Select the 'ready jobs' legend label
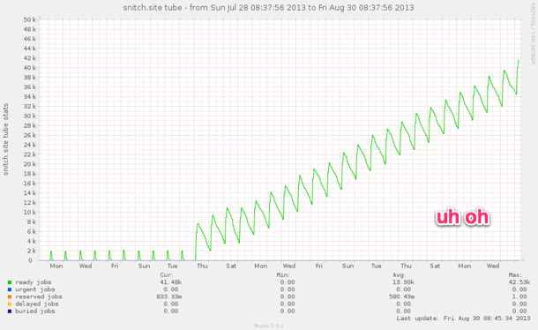Screen dimensions: 538x330 point(34,282)
